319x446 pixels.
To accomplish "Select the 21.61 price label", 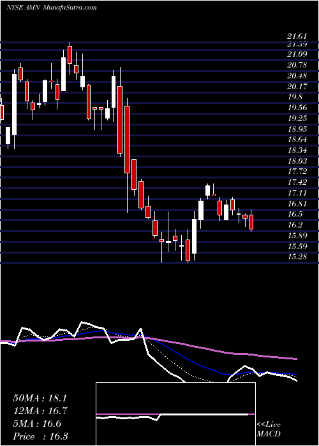I will click(x=297, y=37).
